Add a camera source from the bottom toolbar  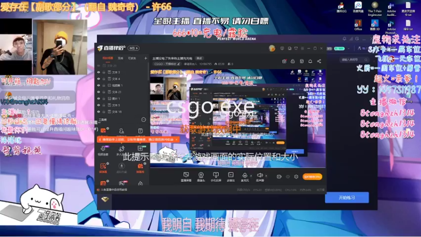coord(201,176)
